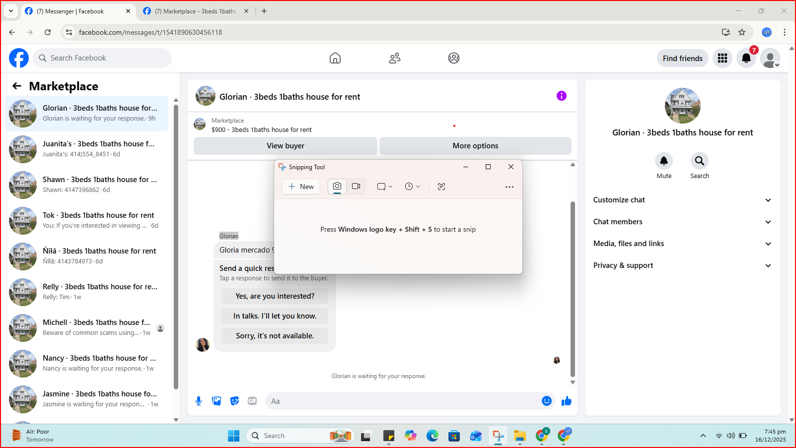Bookmark this page with star icon
796x448 pixels.
coord(742,32)
